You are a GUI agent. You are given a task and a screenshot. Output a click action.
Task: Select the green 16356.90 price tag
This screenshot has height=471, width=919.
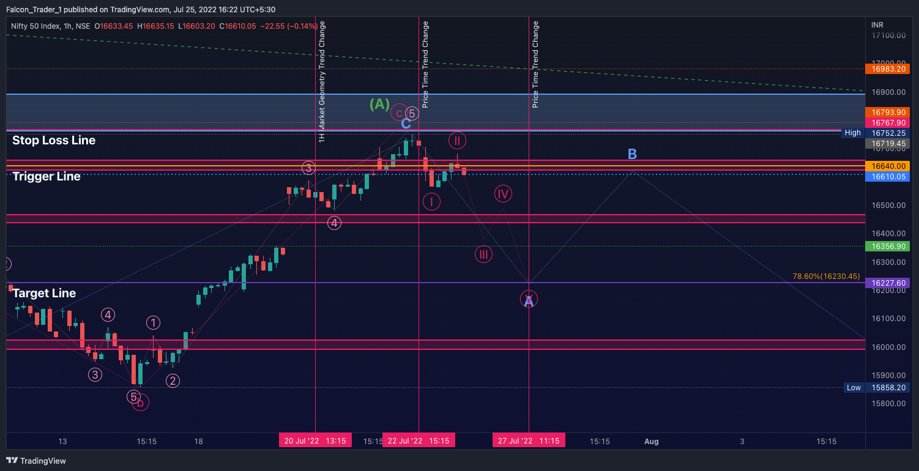coord(888,246)
